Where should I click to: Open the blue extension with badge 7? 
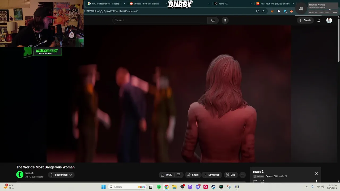point(285,11)
